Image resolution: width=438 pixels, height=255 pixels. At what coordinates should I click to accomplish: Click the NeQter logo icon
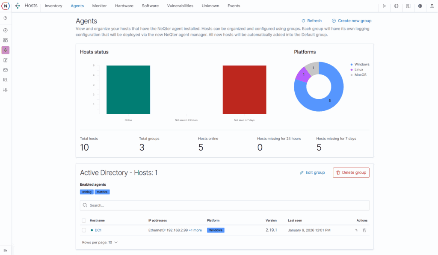6,6
